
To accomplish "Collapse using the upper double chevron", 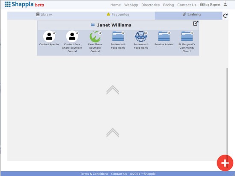I will [x=113, y=90].
